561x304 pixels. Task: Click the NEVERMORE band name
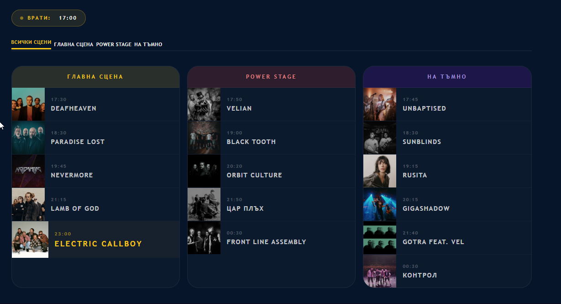click(72, 175)
